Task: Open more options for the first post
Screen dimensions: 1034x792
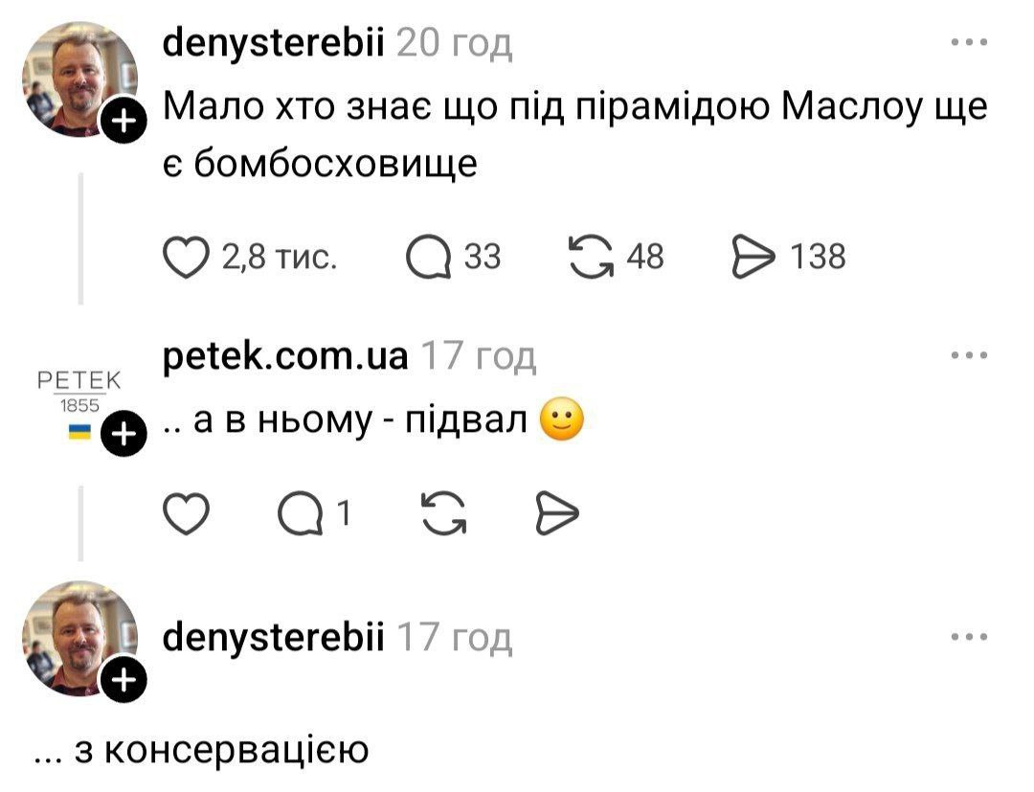Action: click(969, 42)
